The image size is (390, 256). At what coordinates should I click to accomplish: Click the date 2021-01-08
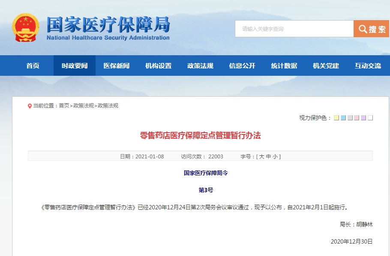[150, 157]
